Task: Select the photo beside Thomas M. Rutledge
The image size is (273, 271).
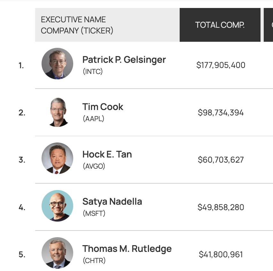Action: pos(58,253)
